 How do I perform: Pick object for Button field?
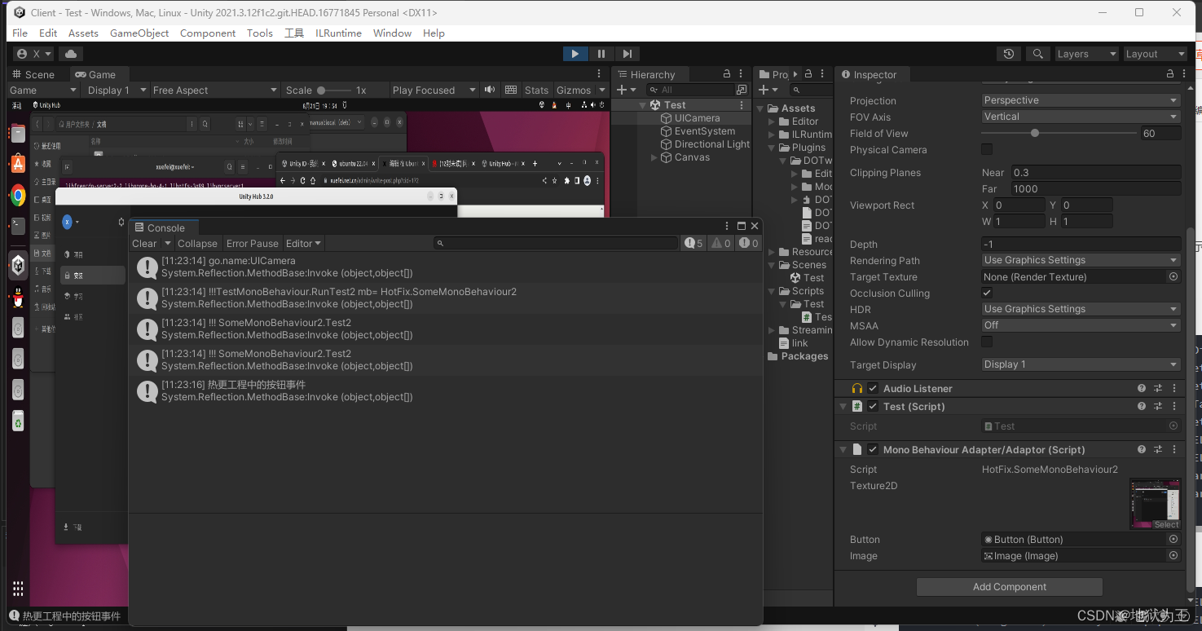(x=1173, y=540)
